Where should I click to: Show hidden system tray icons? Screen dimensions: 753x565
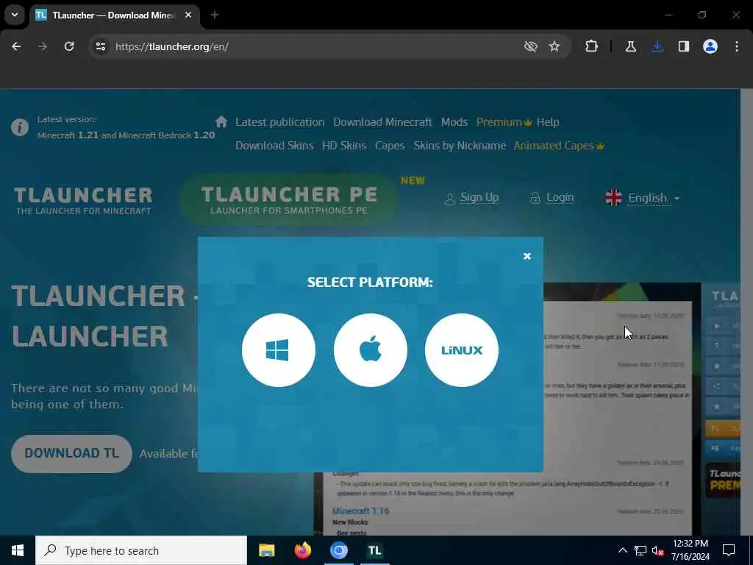coord(622,550)
